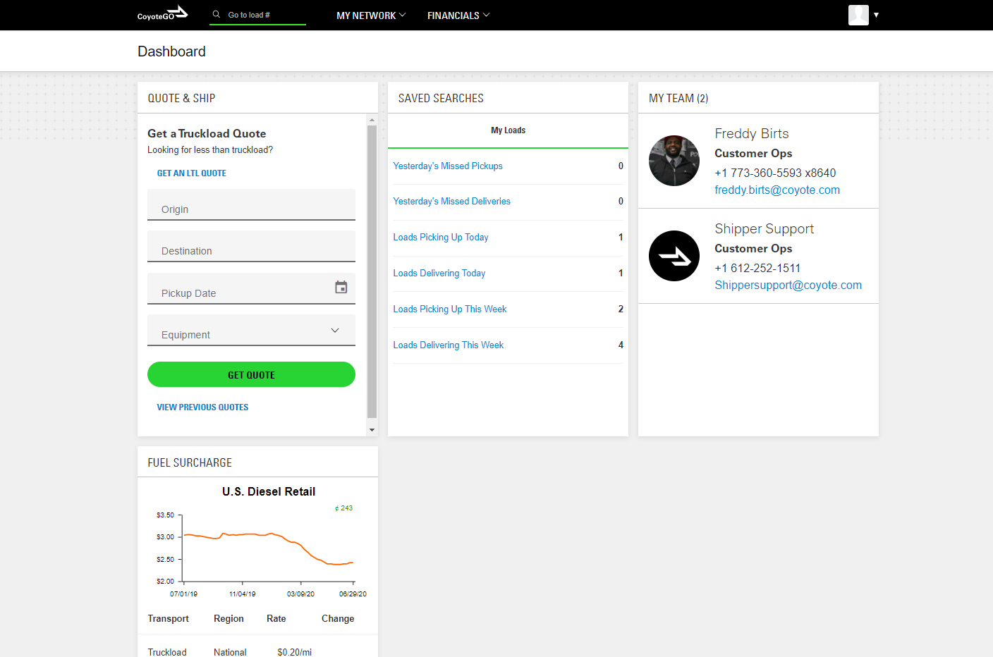Open the Pickup Date calendar icon
Viewport: 993px width, 657px height.
[x=341, y=287]
